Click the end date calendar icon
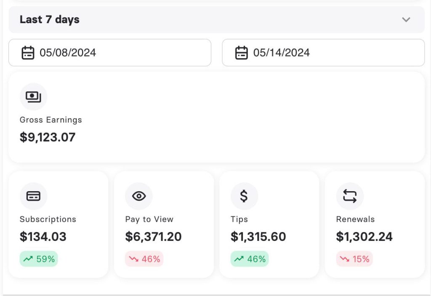431x296 pixels. tap(241, 53)
